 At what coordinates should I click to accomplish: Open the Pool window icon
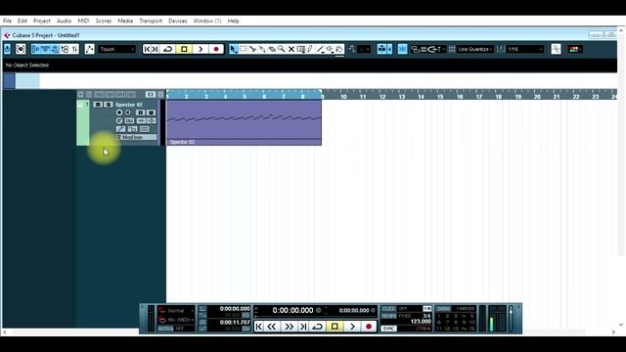point(65,49)
